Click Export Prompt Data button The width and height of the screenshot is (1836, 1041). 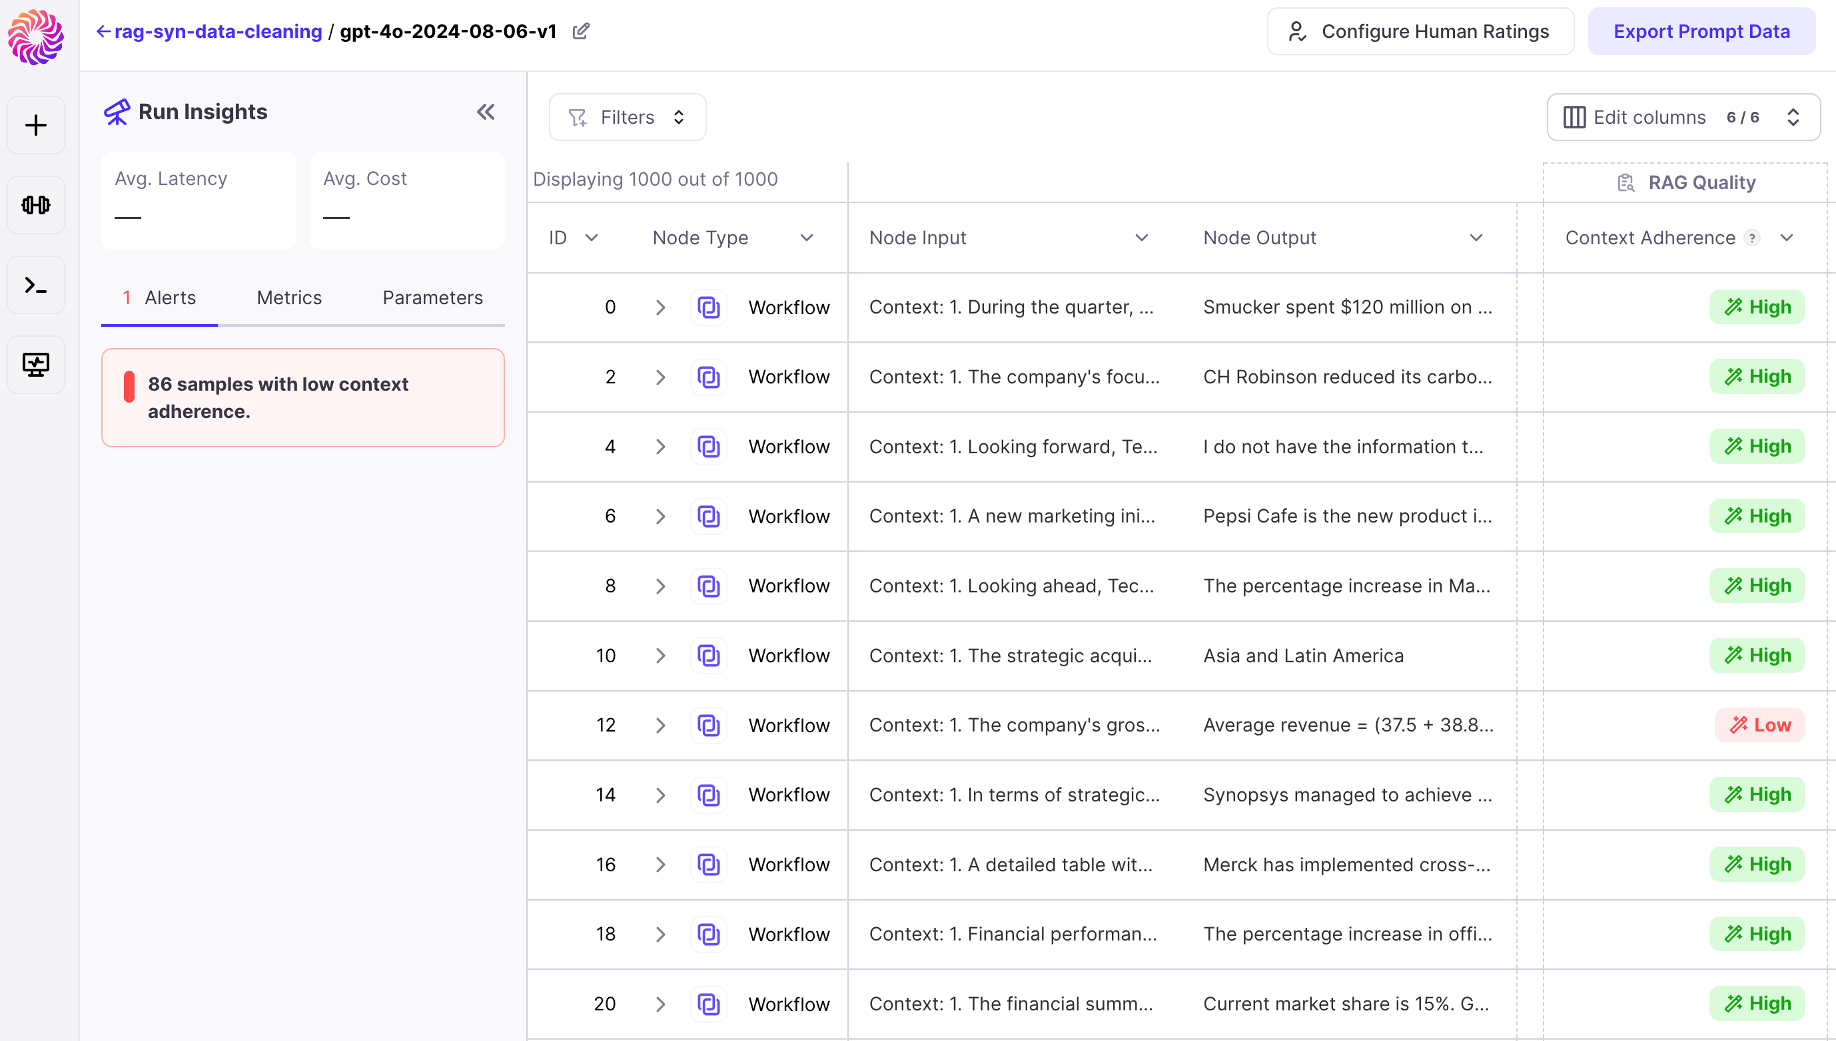click(x=1701, y=31)
